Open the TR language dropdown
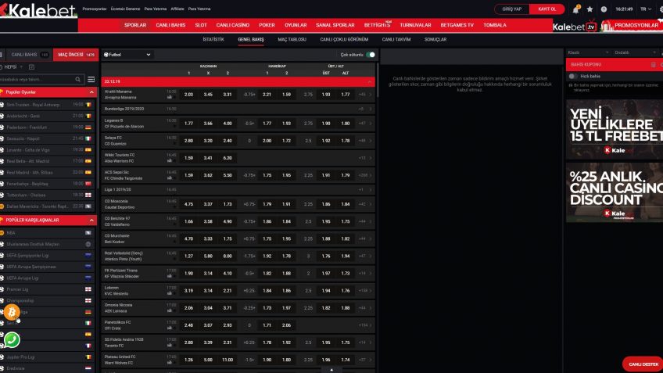 (x=646, y=9)
